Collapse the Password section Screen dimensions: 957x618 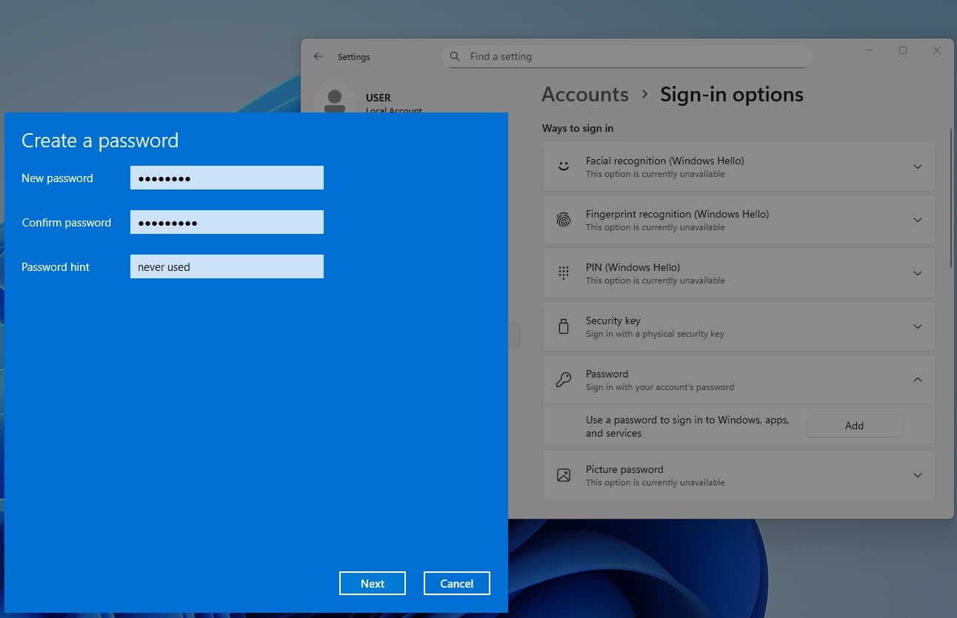[918, 379]
